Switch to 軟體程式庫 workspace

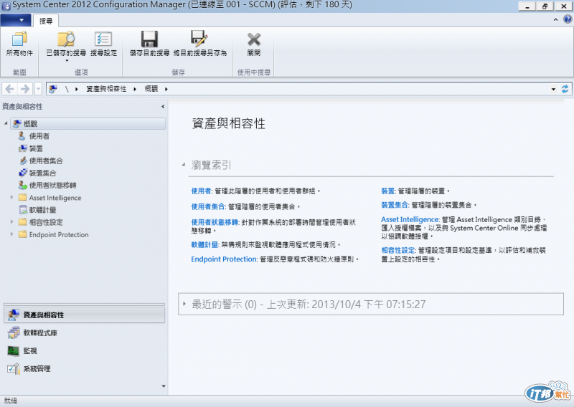[84, 332]
